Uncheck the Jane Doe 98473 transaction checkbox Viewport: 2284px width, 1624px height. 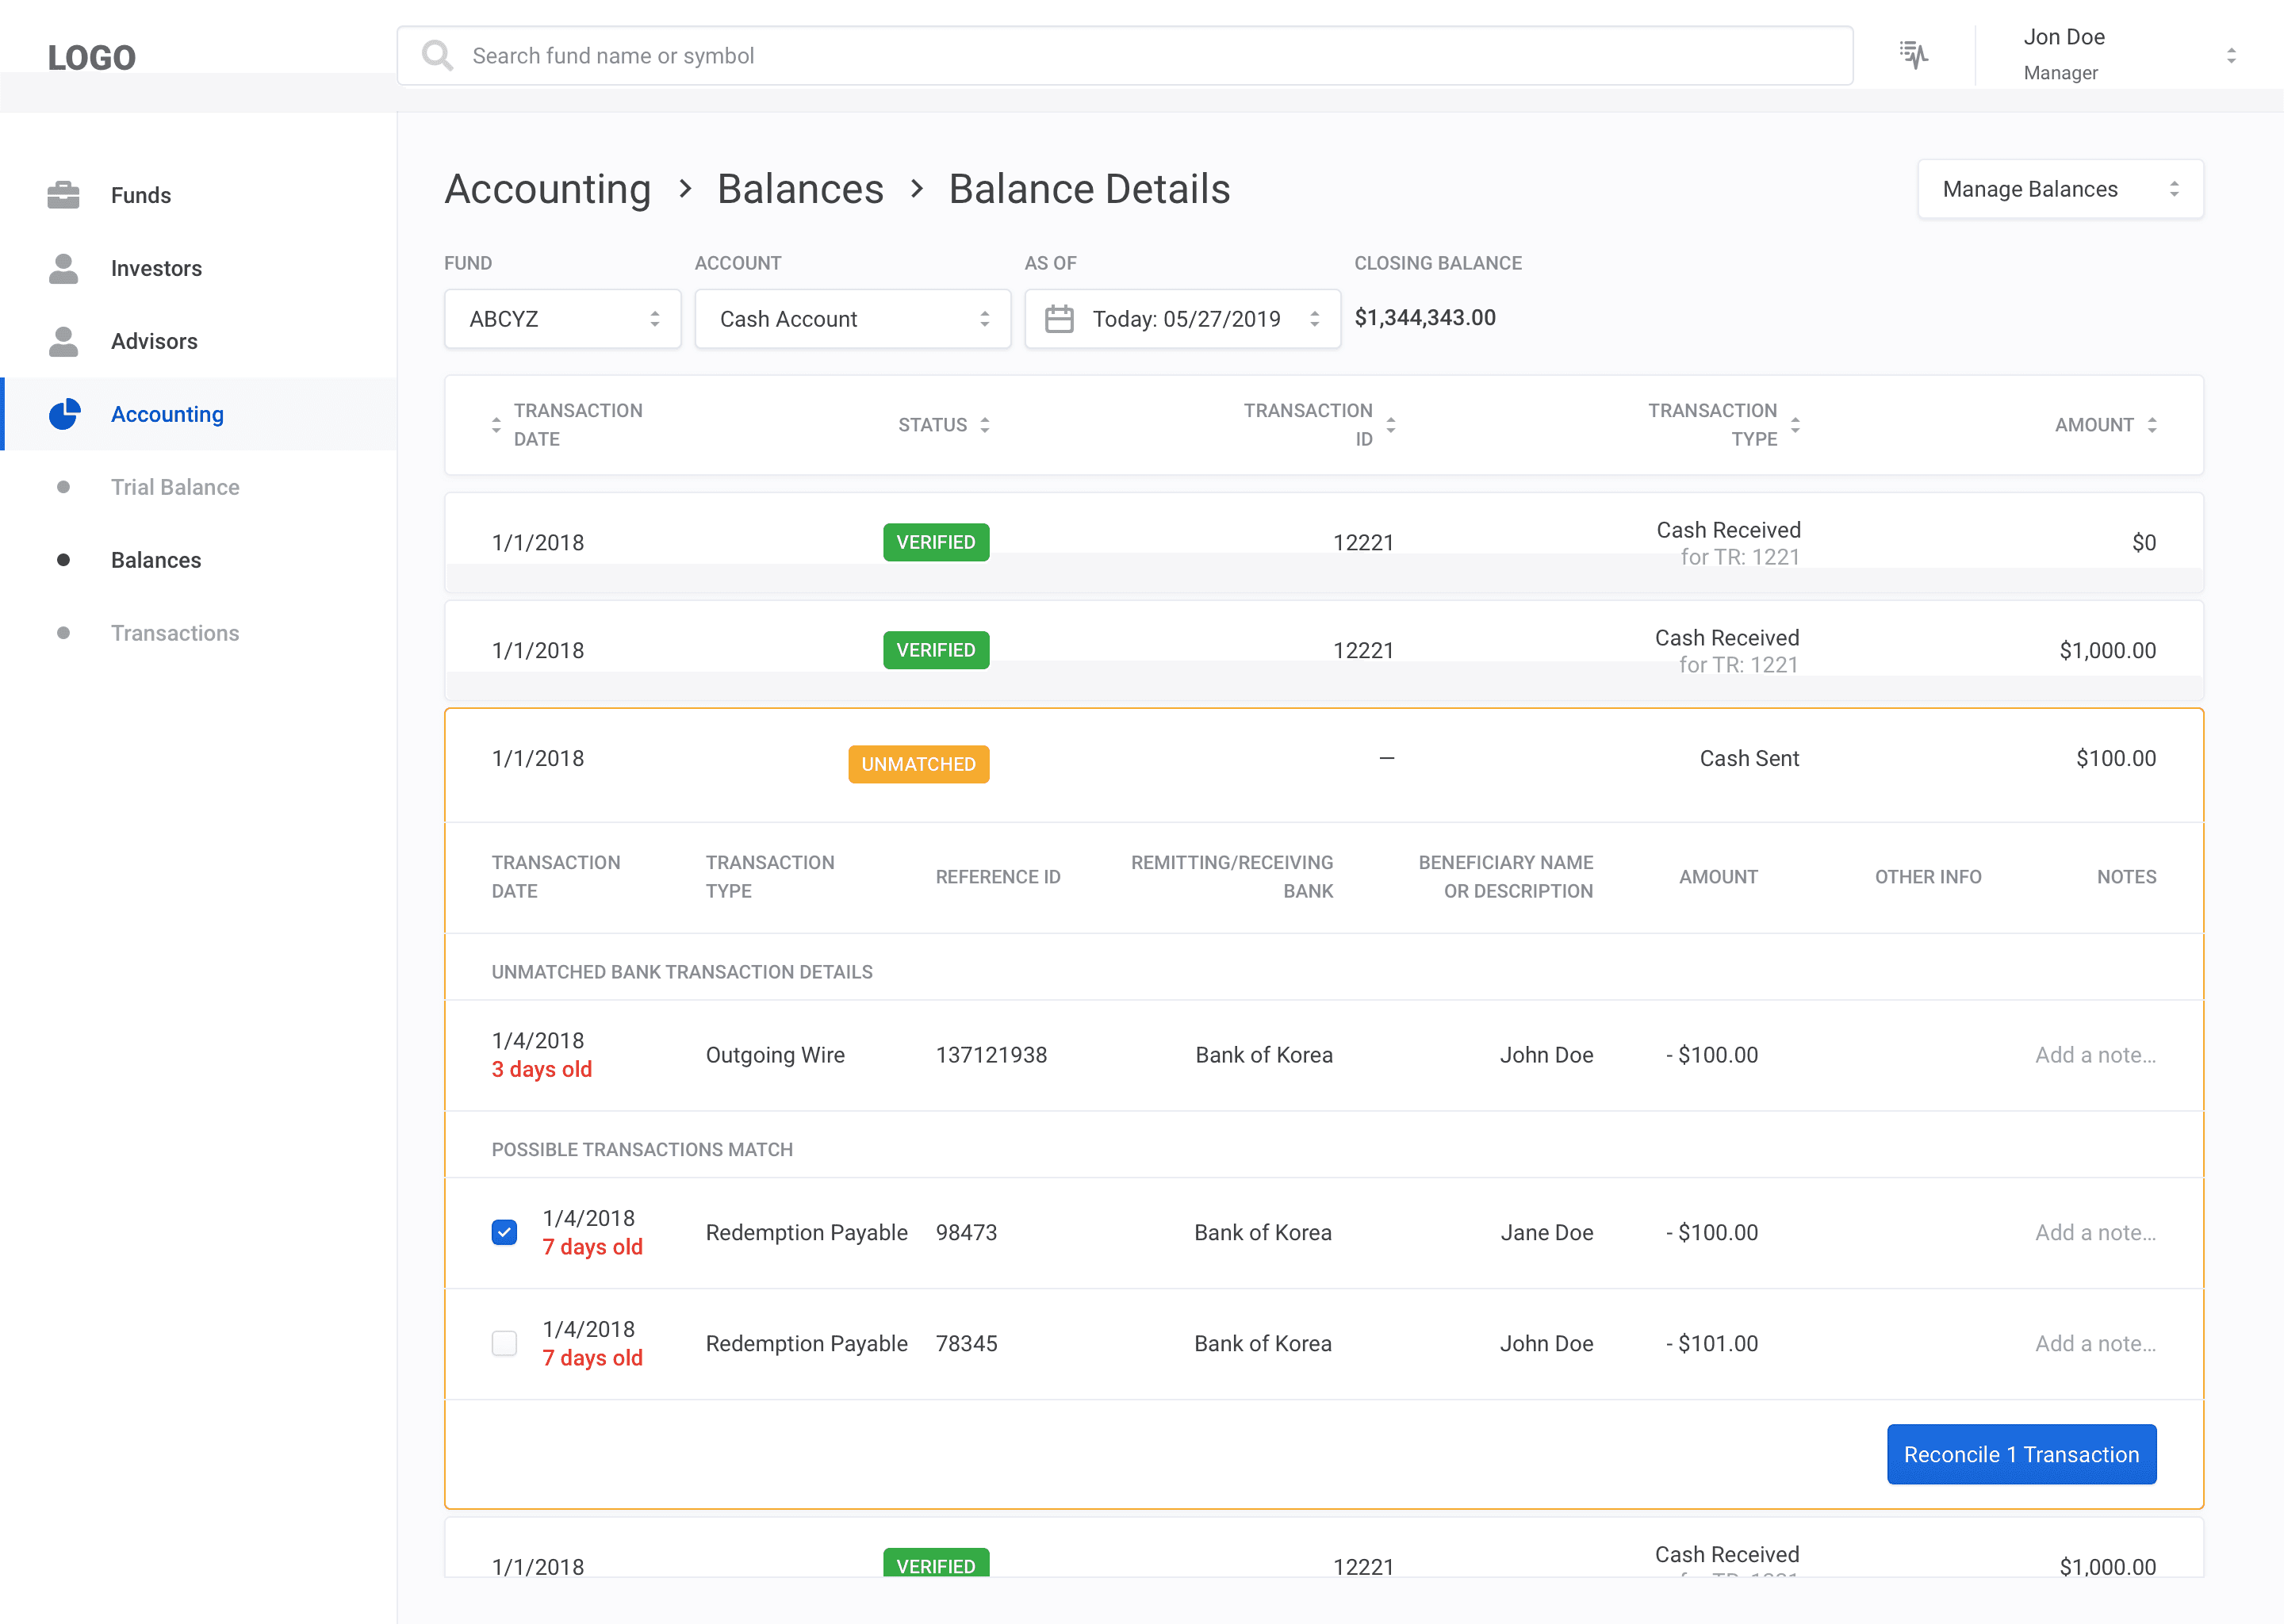click(504, 1232)
